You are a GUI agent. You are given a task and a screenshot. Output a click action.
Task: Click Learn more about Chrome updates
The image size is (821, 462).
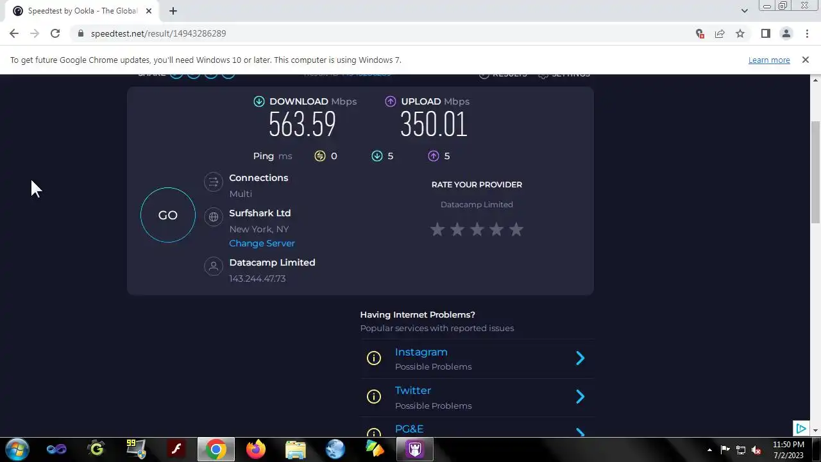click(x=769, y=60)
